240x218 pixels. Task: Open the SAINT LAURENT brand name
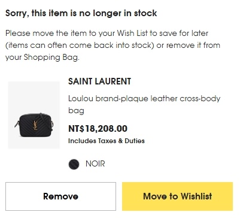click(99, 81)
